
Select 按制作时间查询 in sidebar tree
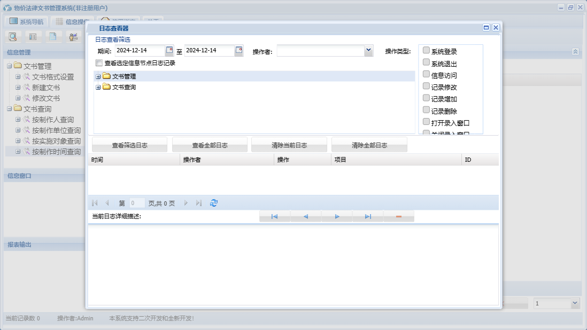pos(56,152)
